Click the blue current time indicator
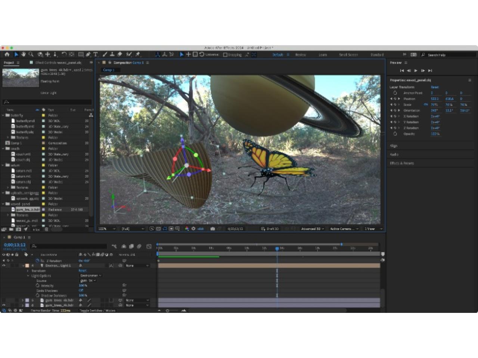Image resolution: width=478 pixels, height=358 pixels. click(x=277, y=248)
